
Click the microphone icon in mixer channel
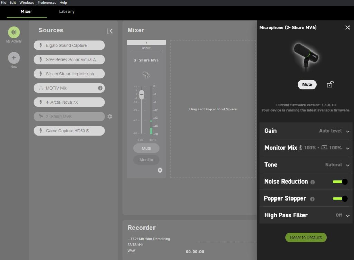146,75
